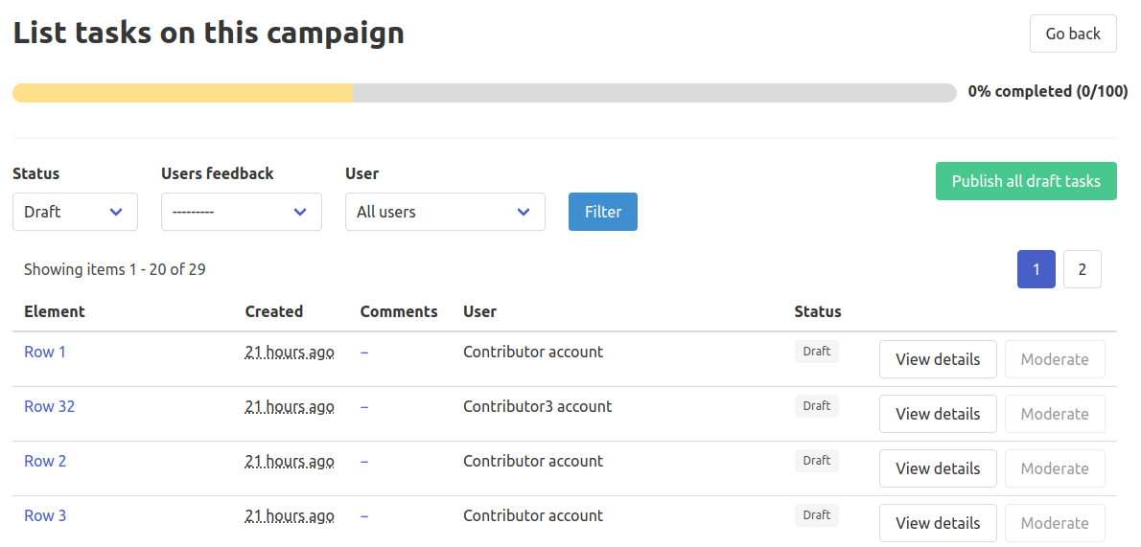
Task: View details for Row 2
Action: pyautogui.click(x=938, y=468)
